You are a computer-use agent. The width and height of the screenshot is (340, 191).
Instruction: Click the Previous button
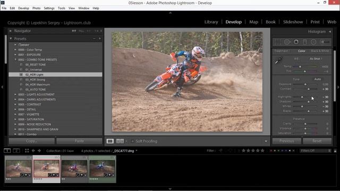click(287, 141)
